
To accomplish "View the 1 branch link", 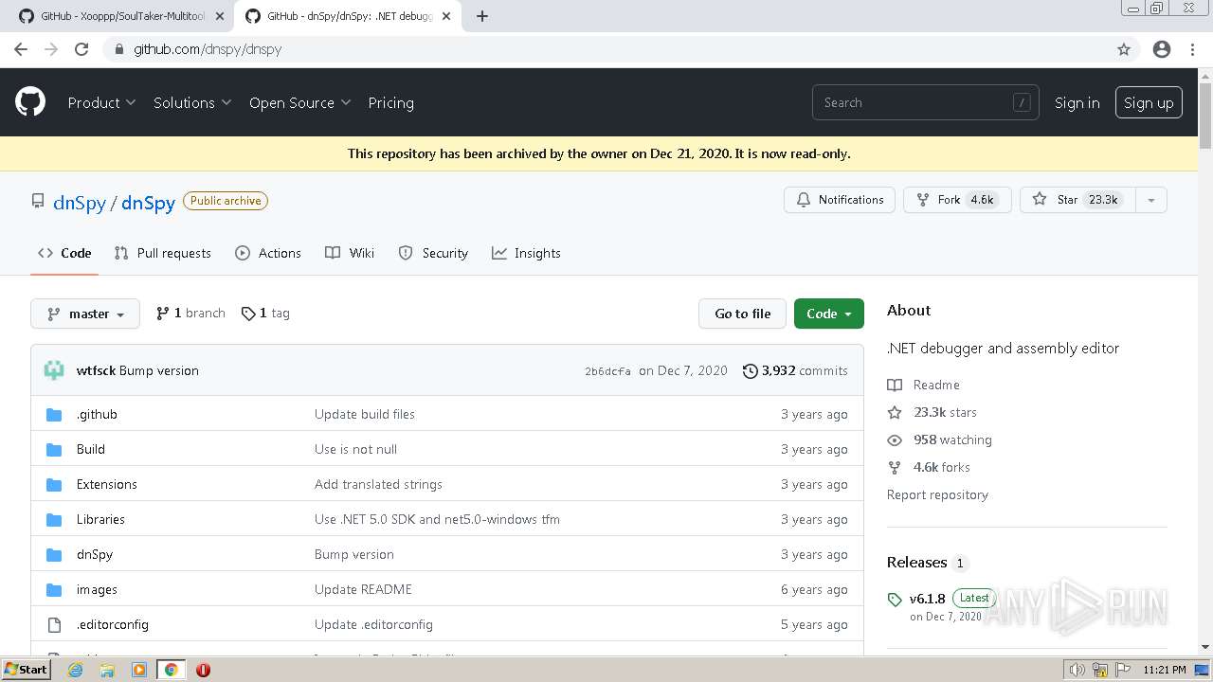I will point(190,313).
